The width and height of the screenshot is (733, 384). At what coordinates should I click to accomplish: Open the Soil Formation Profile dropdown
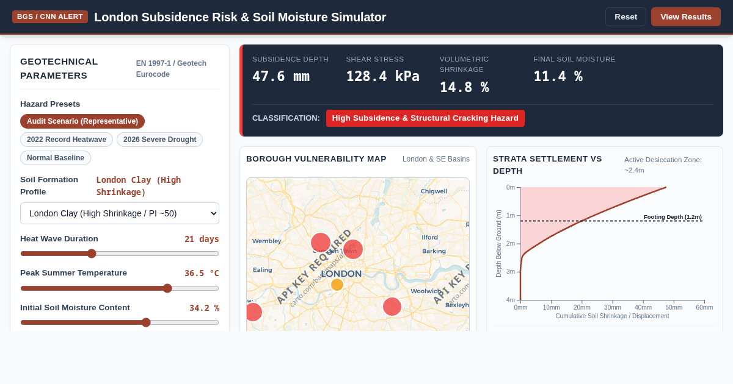pyautogui.click(x=120, y=213)
